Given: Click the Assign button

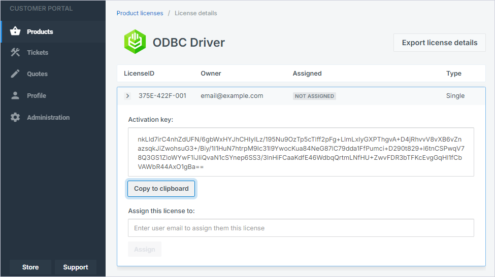Looking at the screenshot, I should (x=145, y=249).
